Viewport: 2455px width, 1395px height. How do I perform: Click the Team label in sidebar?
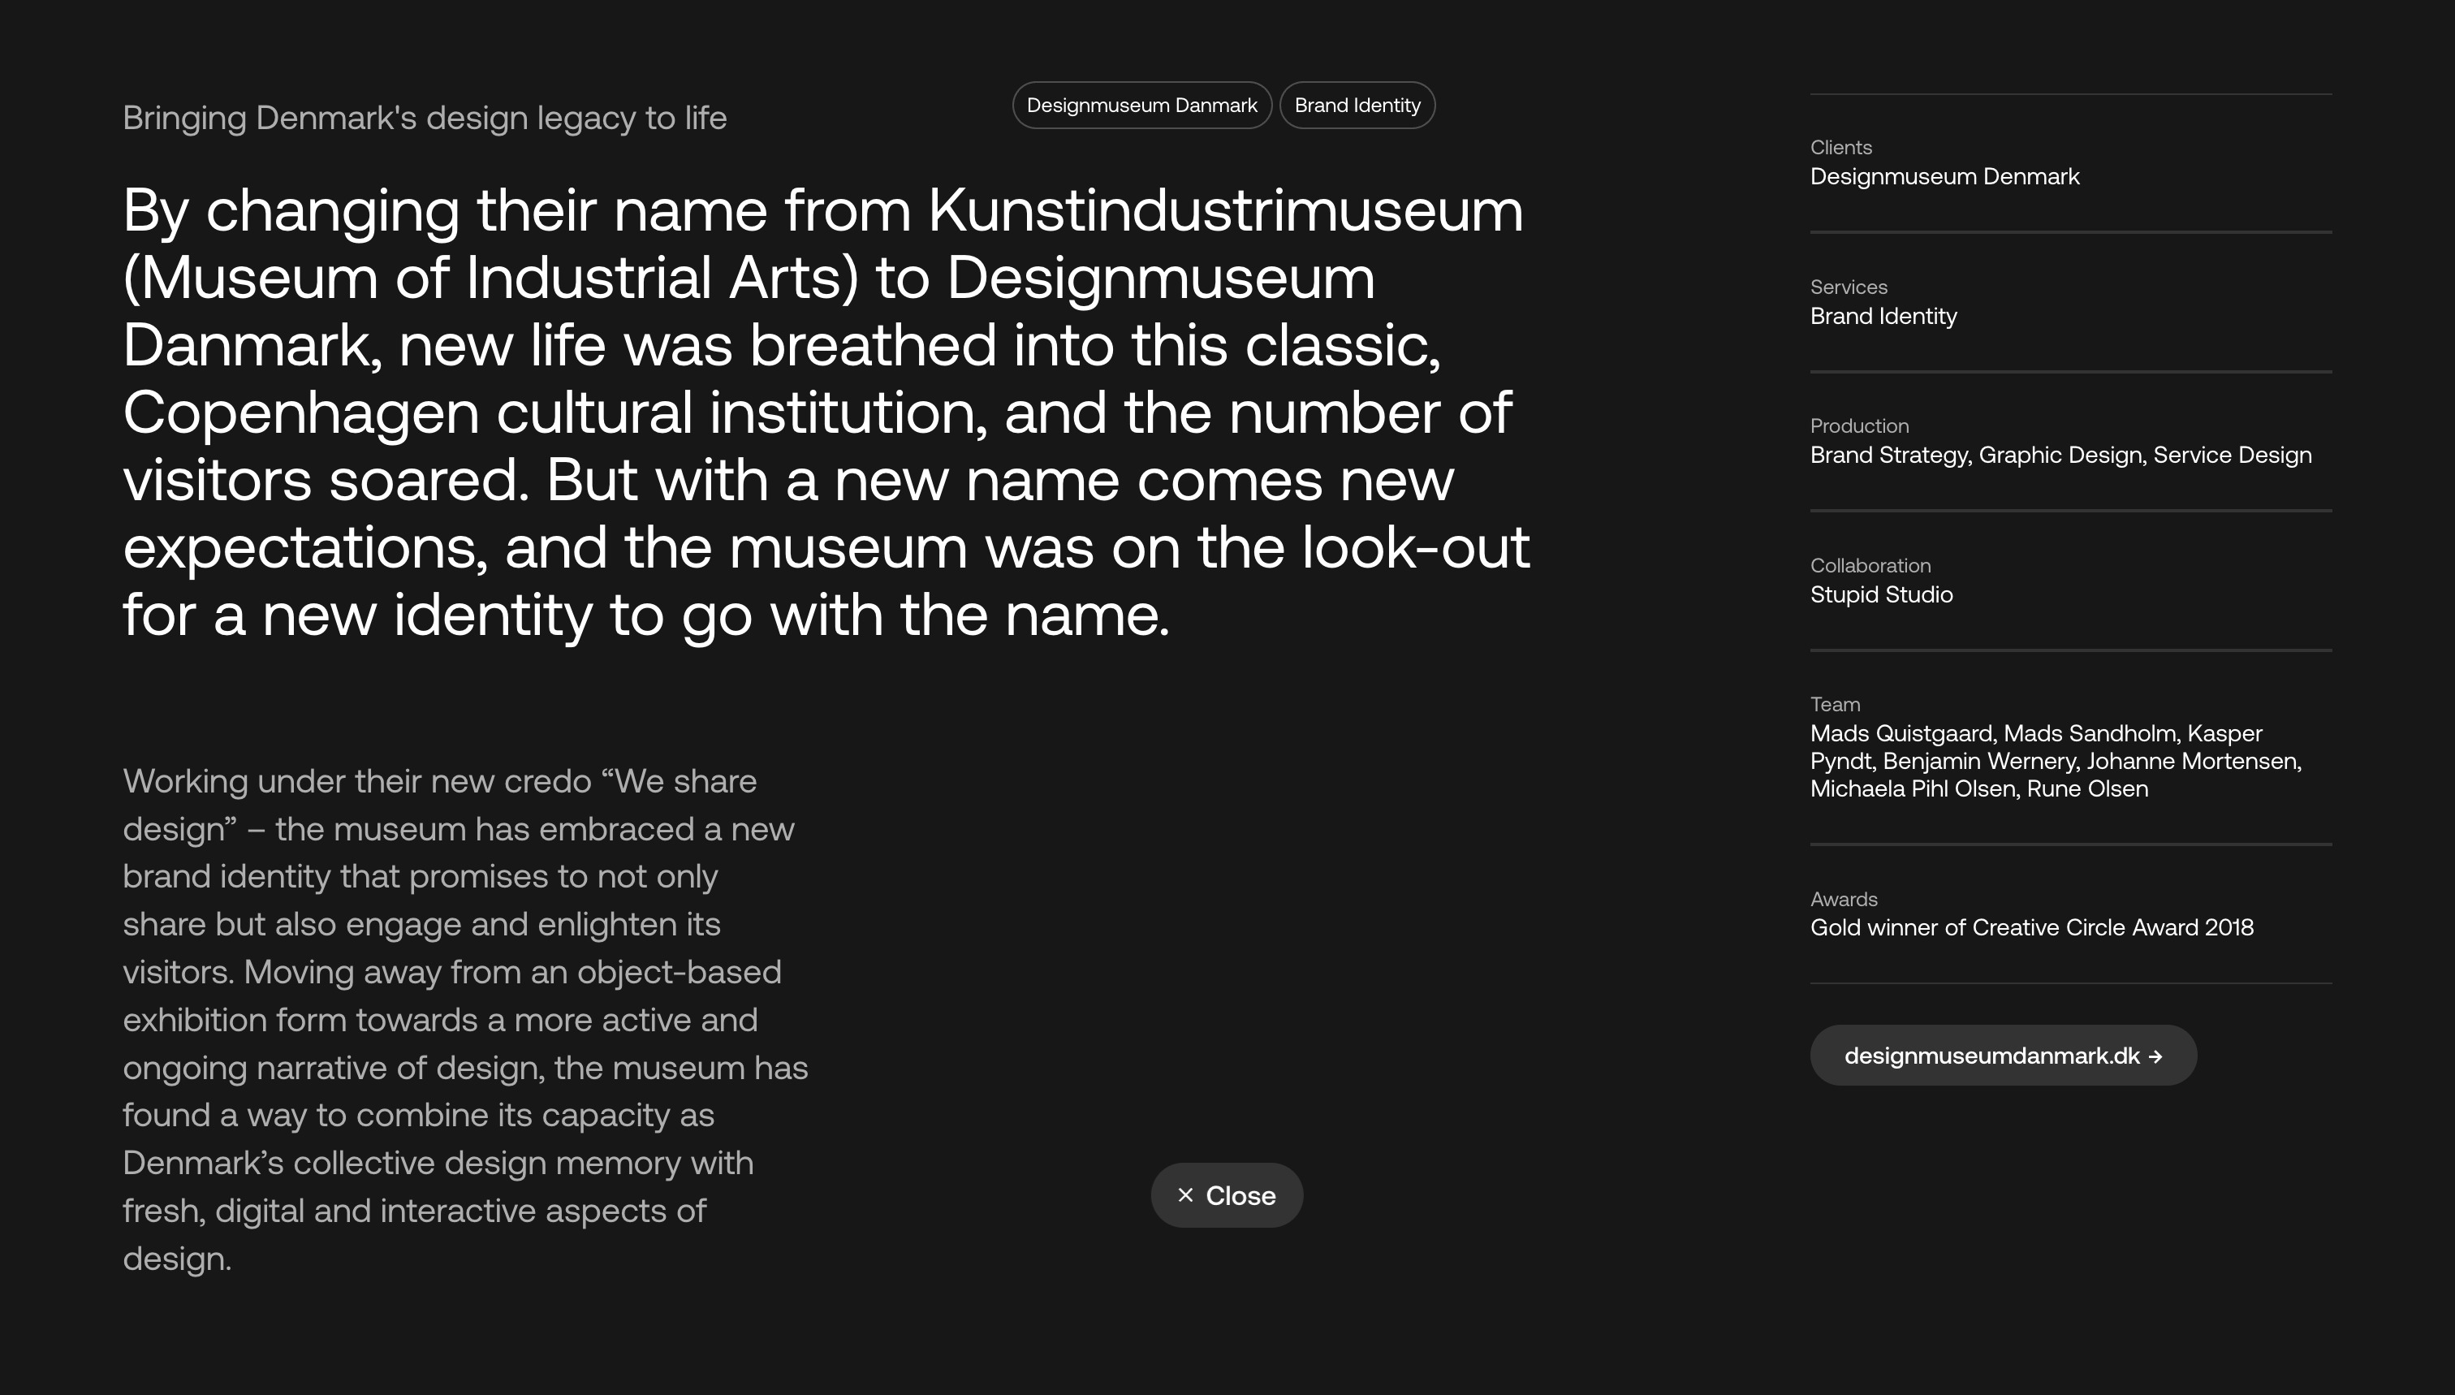click(1834, 704)
